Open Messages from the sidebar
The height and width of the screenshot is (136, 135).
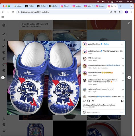4,58
